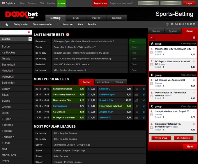Click Forgot your password link
This screenshot has width=198, height=164.
[x=121, y=3]
